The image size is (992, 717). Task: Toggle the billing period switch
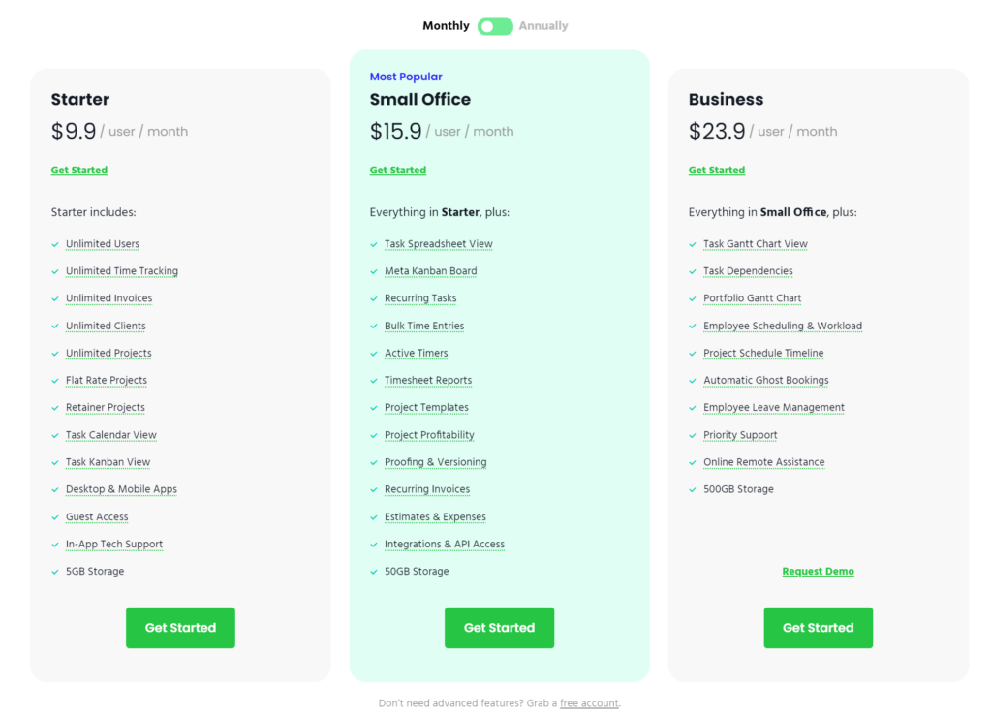pos(495,26)
